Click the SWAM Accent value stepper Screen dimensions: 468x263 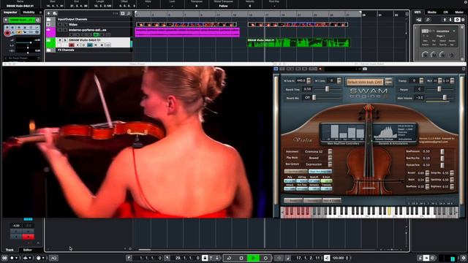click(x=427, y=173)
